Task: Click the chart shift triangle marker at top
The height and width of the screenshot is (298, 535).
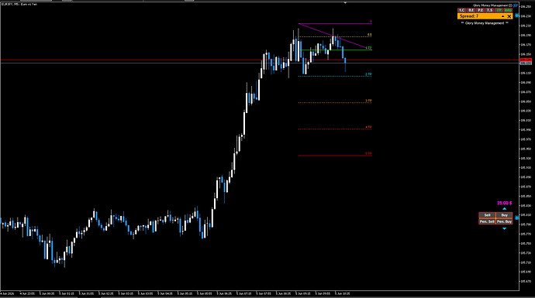Action: click(x=345, y=3)
